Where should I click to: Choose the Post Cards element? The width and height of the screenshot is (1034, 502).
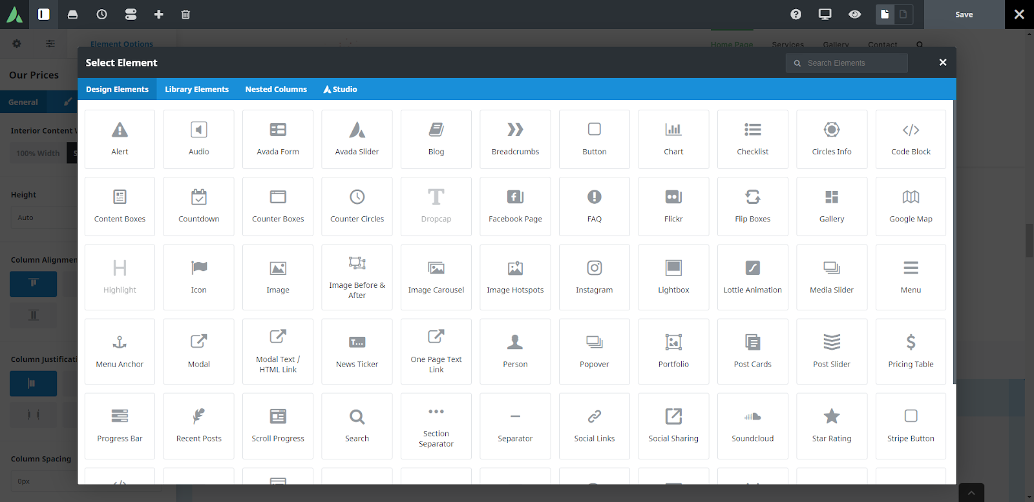pyautogui.click(x=753, y=352)
